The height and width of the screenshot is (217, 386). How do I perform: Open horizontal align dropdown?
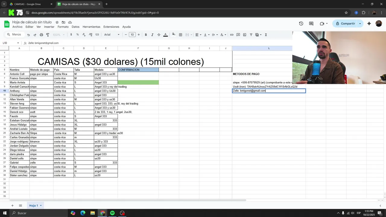198,35
